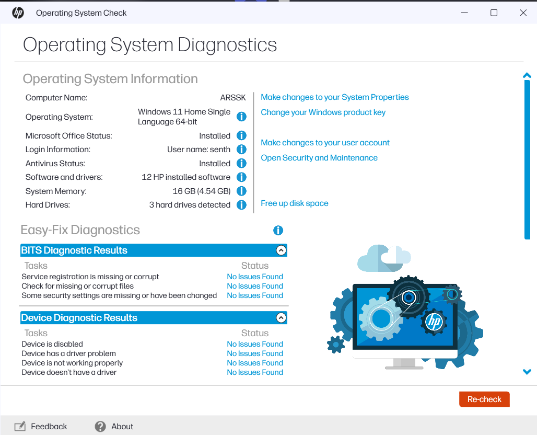The height and width of the screenshot is (435, 537).
Task: Open Easy-Fix Diagnostics info icon
Action: coord(278,231)
